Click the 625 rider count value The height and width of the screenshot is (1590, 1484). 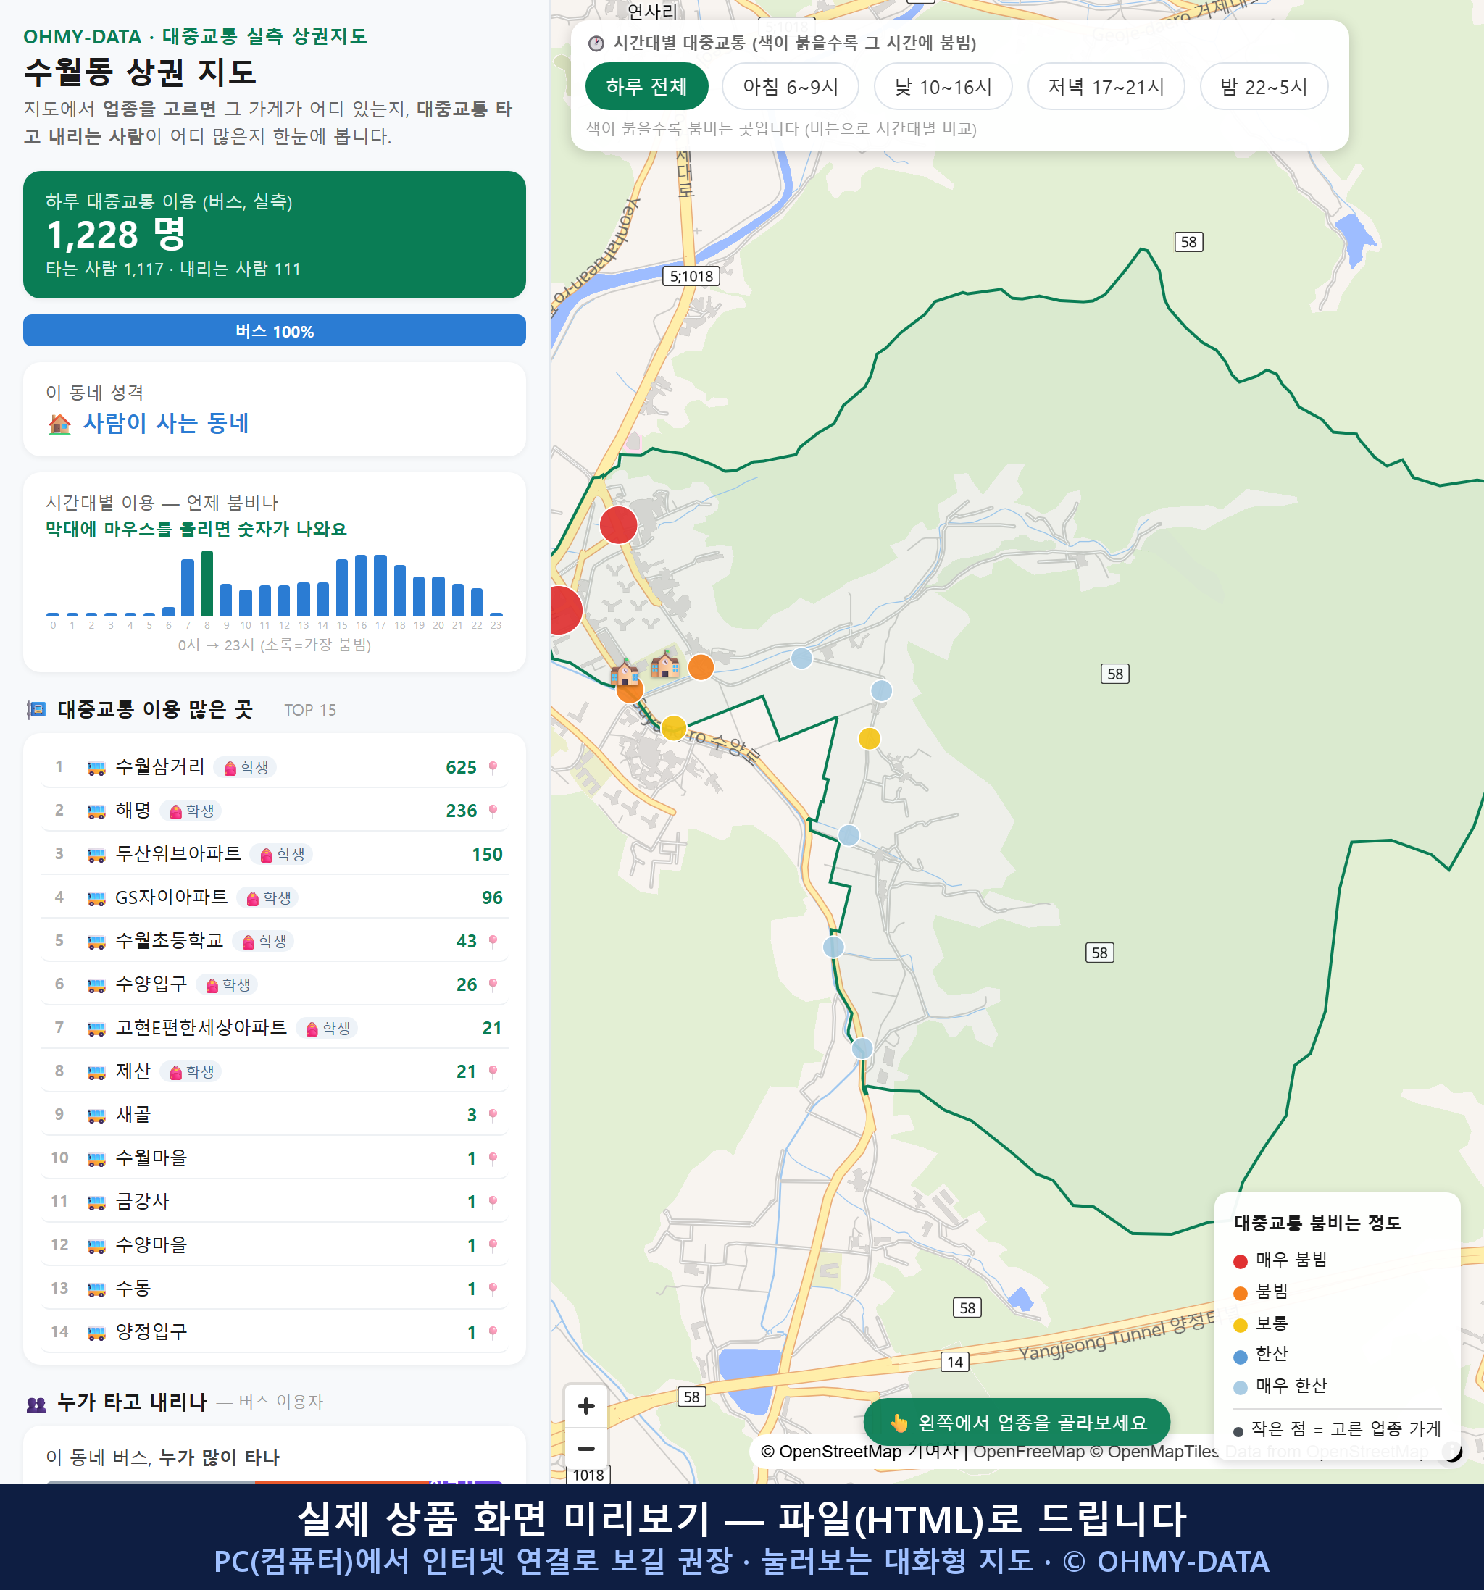click(x=461, y=768)
